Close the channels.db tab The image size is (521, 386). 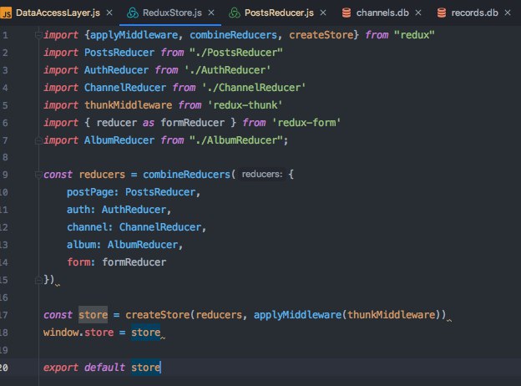click(418, 13)
